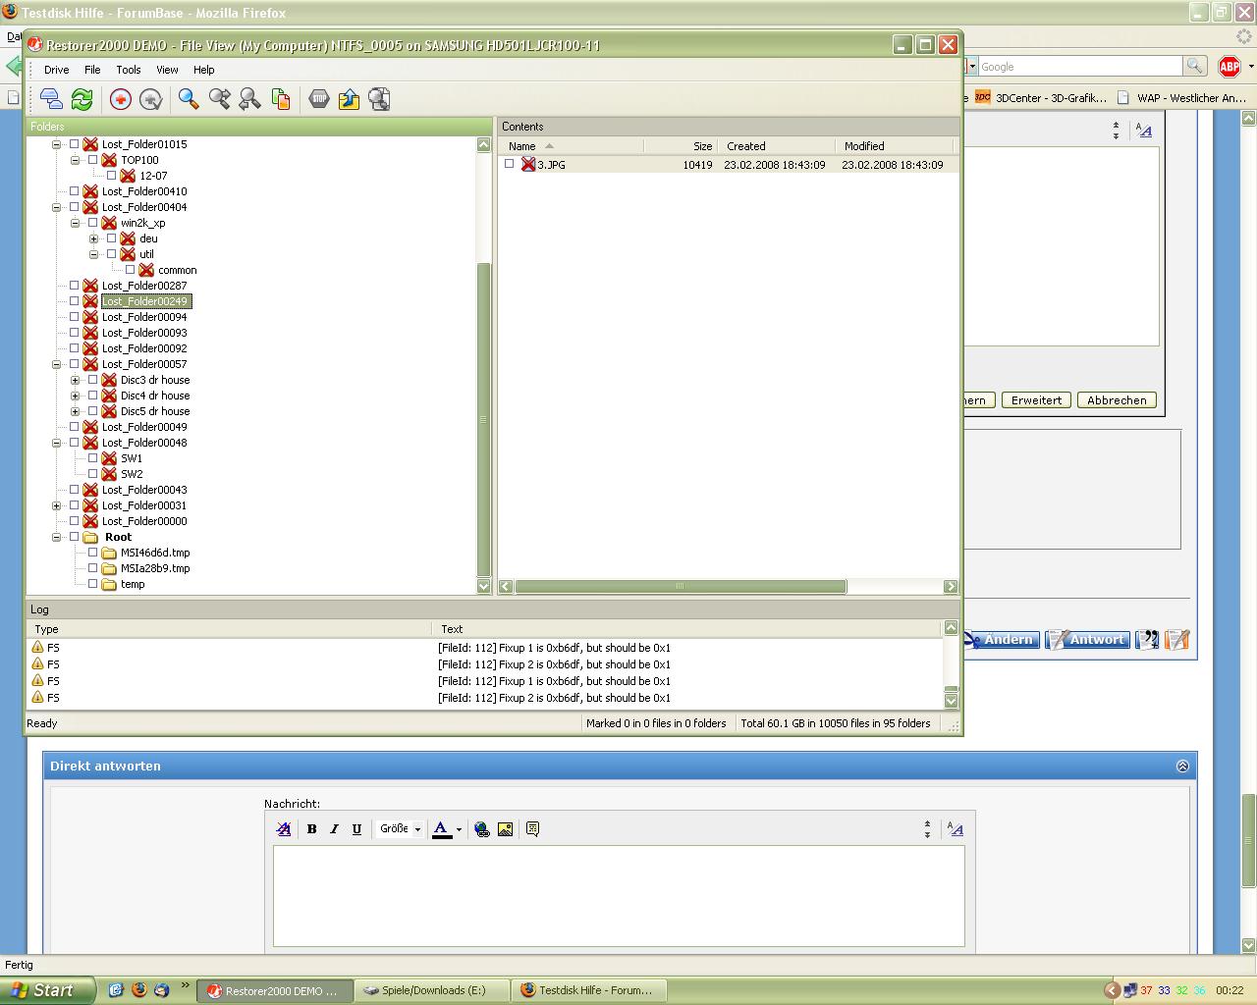This screenshot has height=1005, width=1257.
Task: Tick the Root folder checkbox
Action: (74, 537)
